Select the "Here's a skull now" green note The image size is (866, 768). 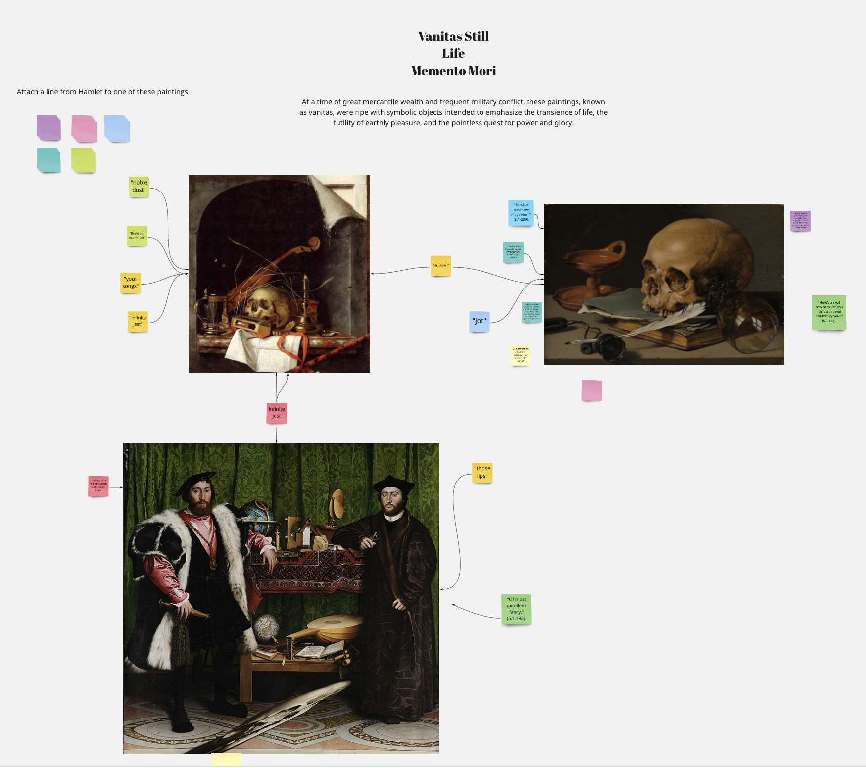[829, 312]
